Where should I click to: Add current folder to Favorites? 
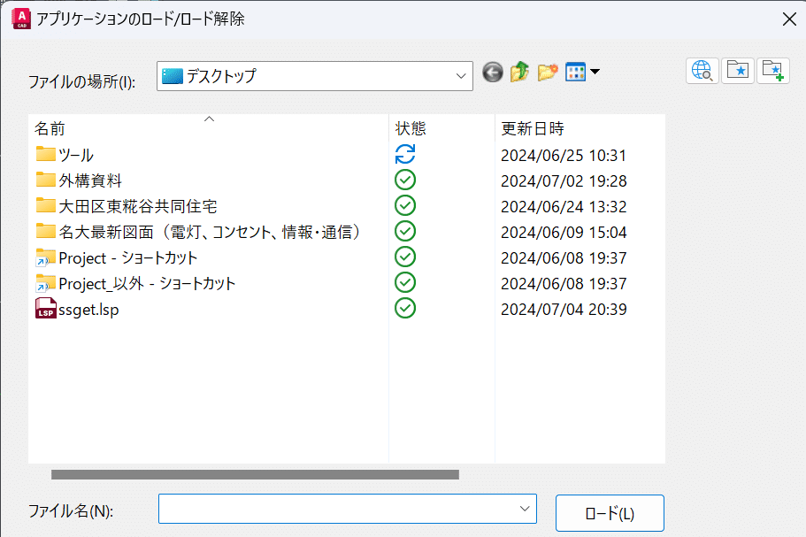774,70
